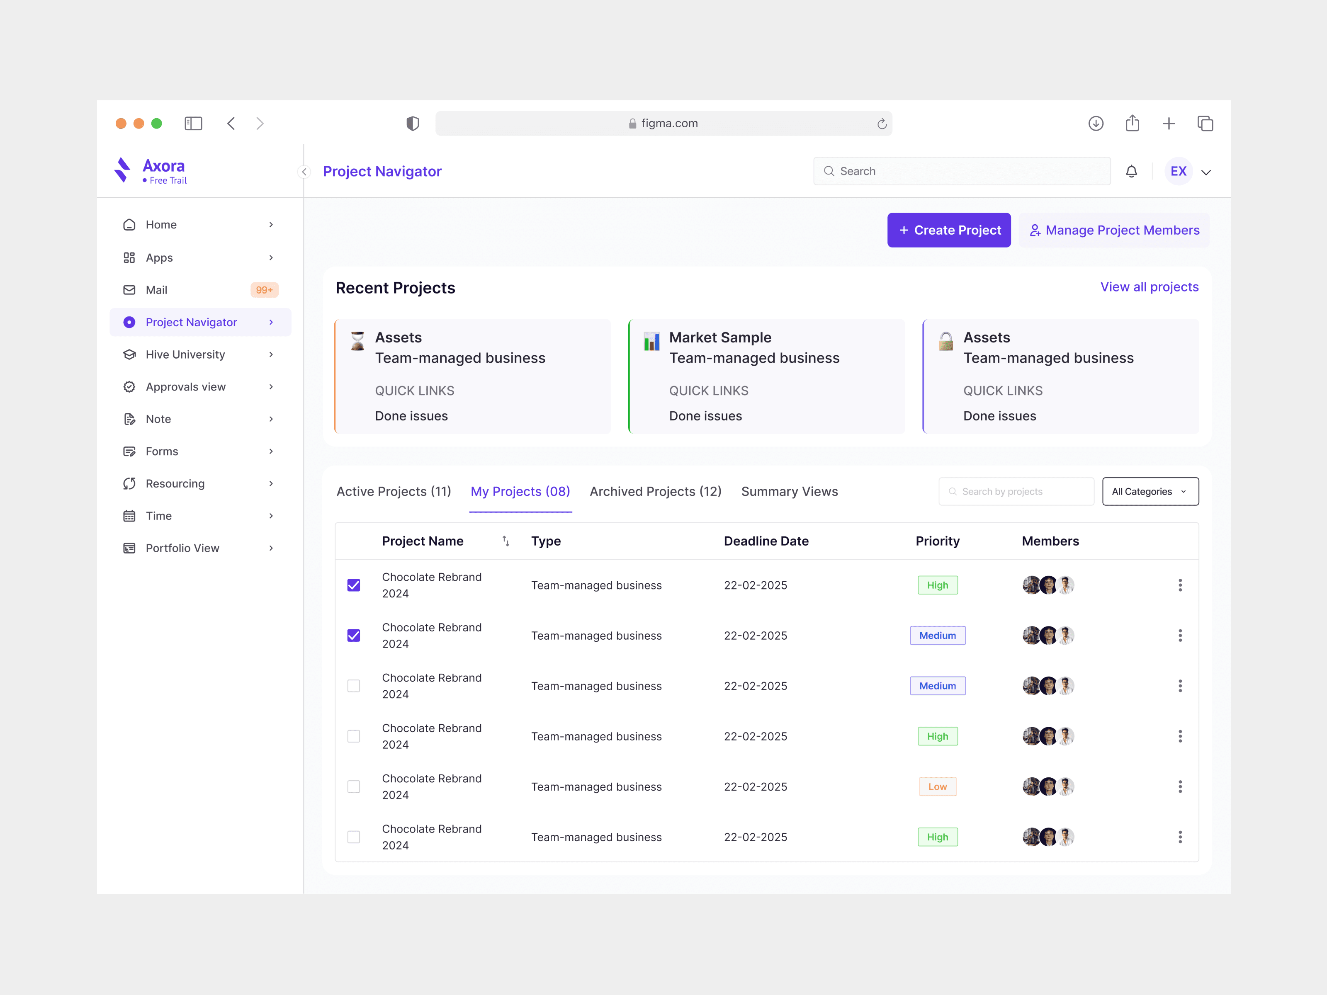Viewport: 1327px width, 995px height.
Task: Collapse sidebar with the circular arrow icon
Action: pos(304,172)
